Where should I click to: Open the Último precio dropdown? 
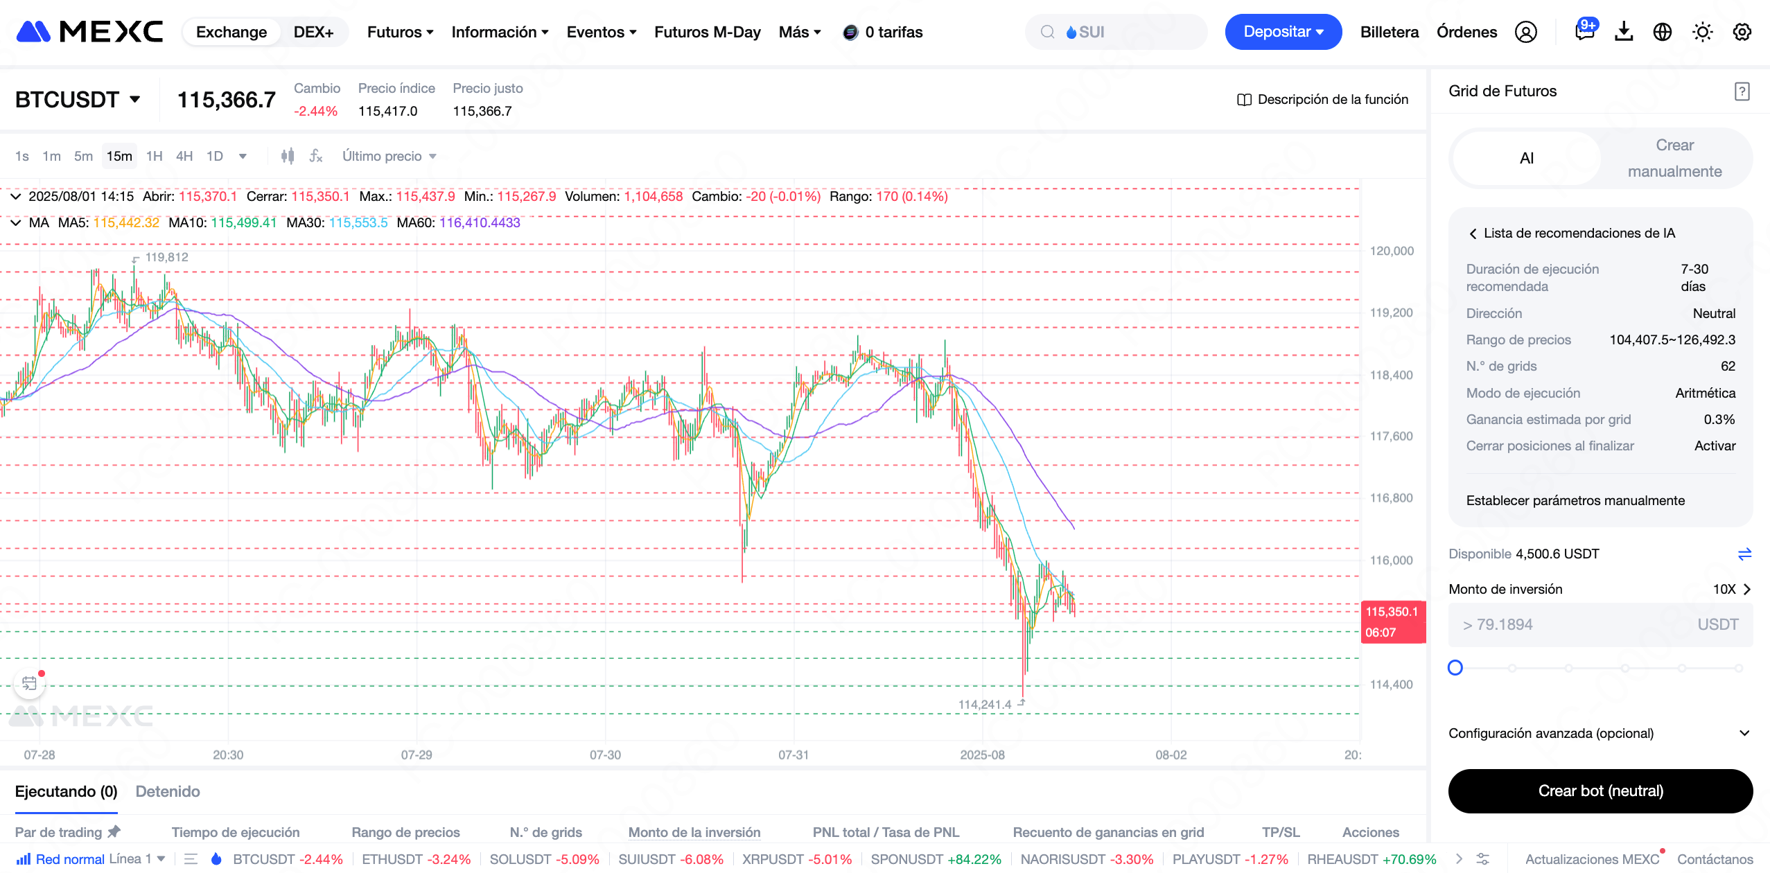click(x=389, y=156)
